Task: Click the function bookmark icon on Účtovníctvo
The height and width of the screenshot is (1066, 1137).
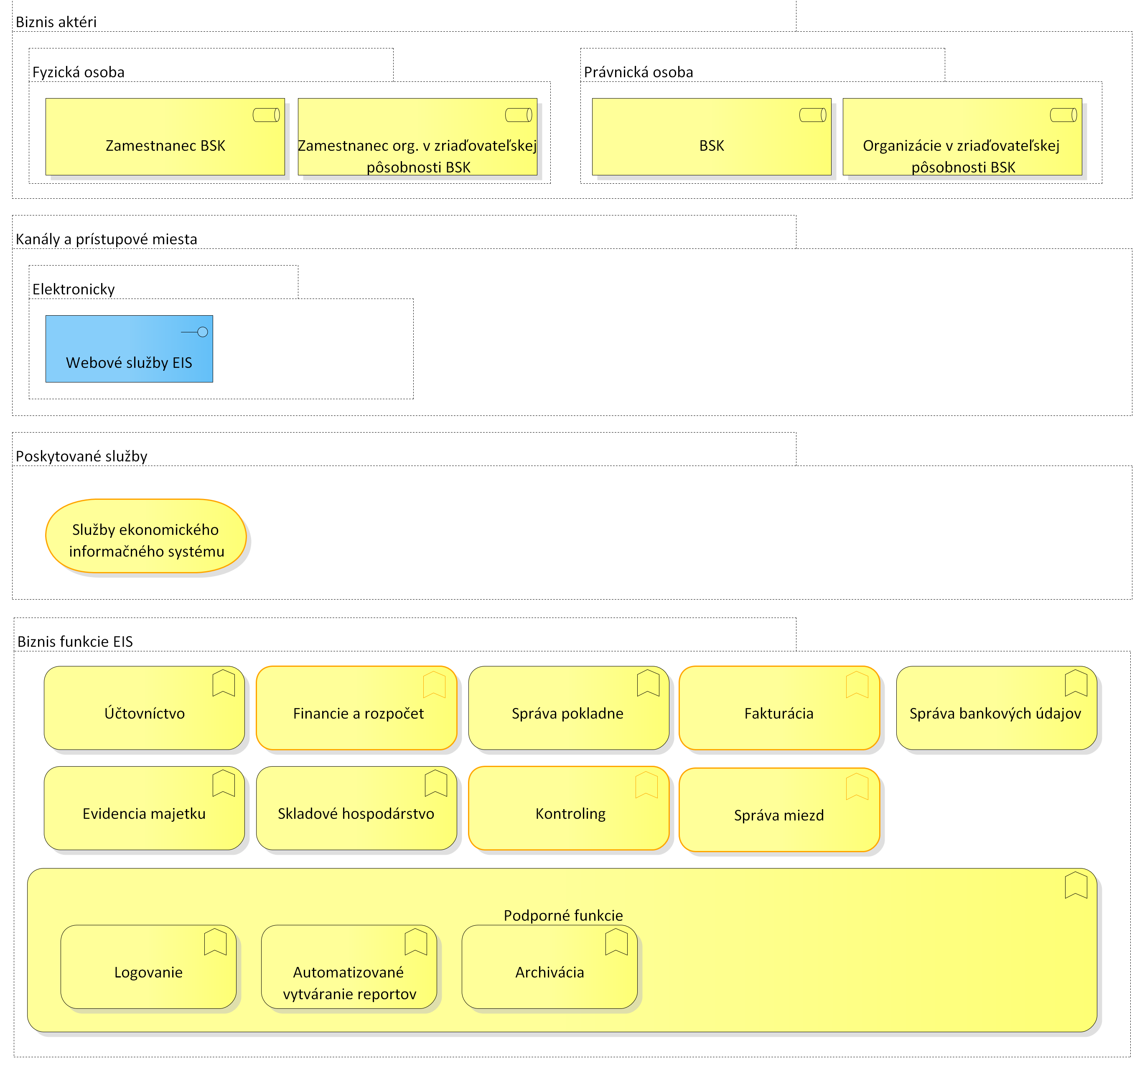Action: coord(224,683)
